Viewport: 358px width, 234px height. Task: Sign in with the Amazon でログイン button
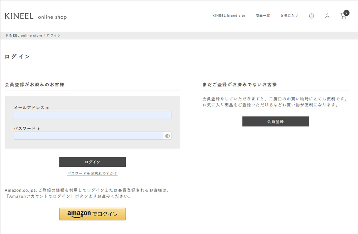(92, 214)
